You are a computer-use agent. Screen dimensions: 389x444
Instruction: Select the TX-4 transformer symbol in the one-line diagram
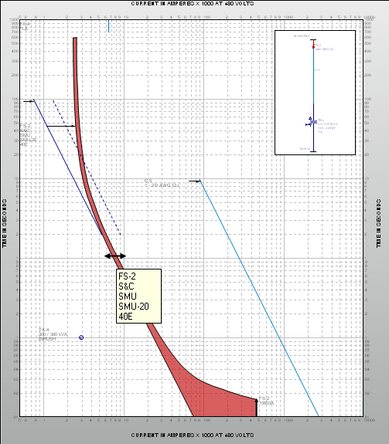coord(312,122)
